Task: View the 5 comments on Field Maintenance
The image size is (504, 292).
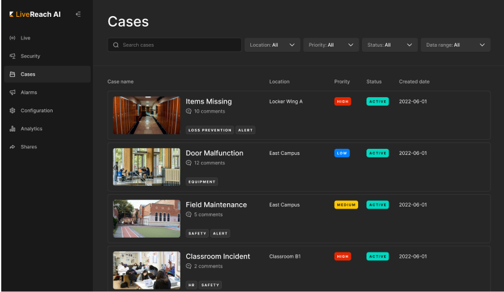Action: (208, 215)
